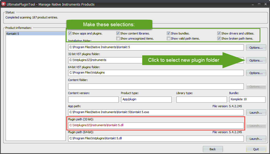Click the Installation folder path field
The width and height of the screenshot is (270, 154).
(x=156, y=47)
